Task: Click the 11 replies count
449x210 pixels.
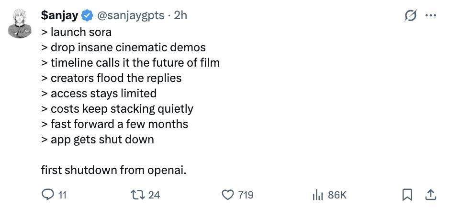Action: tap(62, 195)
